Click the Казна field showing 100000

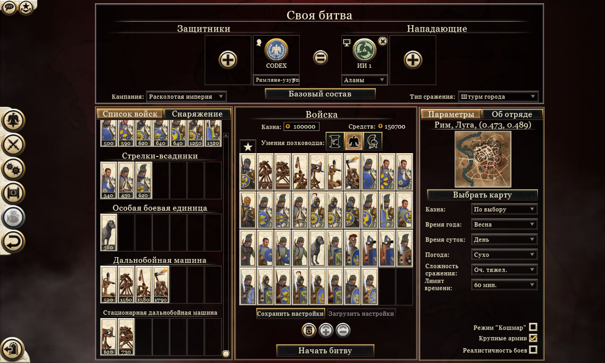click(302, 127)
